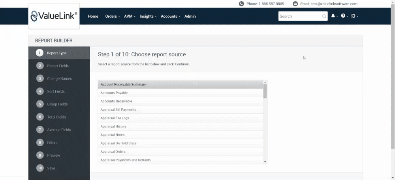Select Accounts Payable source

[181, 93]
